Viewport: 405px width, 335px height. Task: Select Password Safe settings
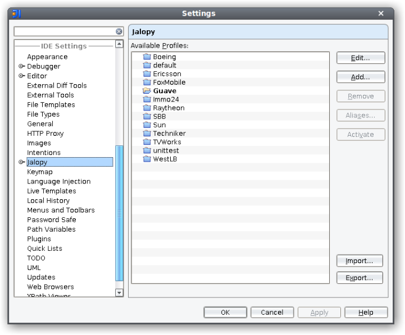tap(52, 219)
